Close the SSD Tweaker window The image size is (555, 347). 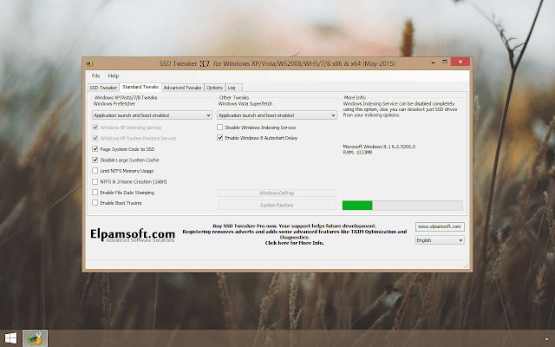[460, 62]
